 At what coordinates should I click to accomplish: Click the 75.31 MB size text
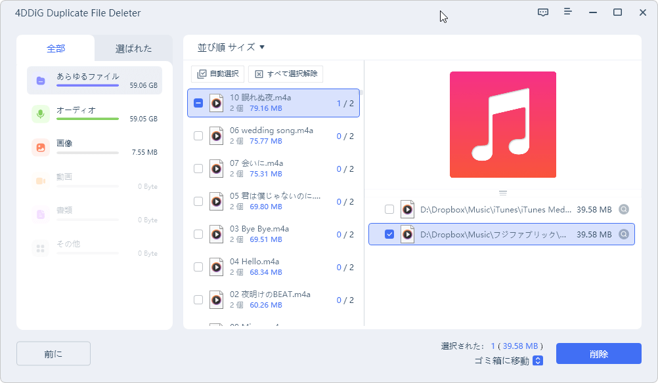[266, 174]
